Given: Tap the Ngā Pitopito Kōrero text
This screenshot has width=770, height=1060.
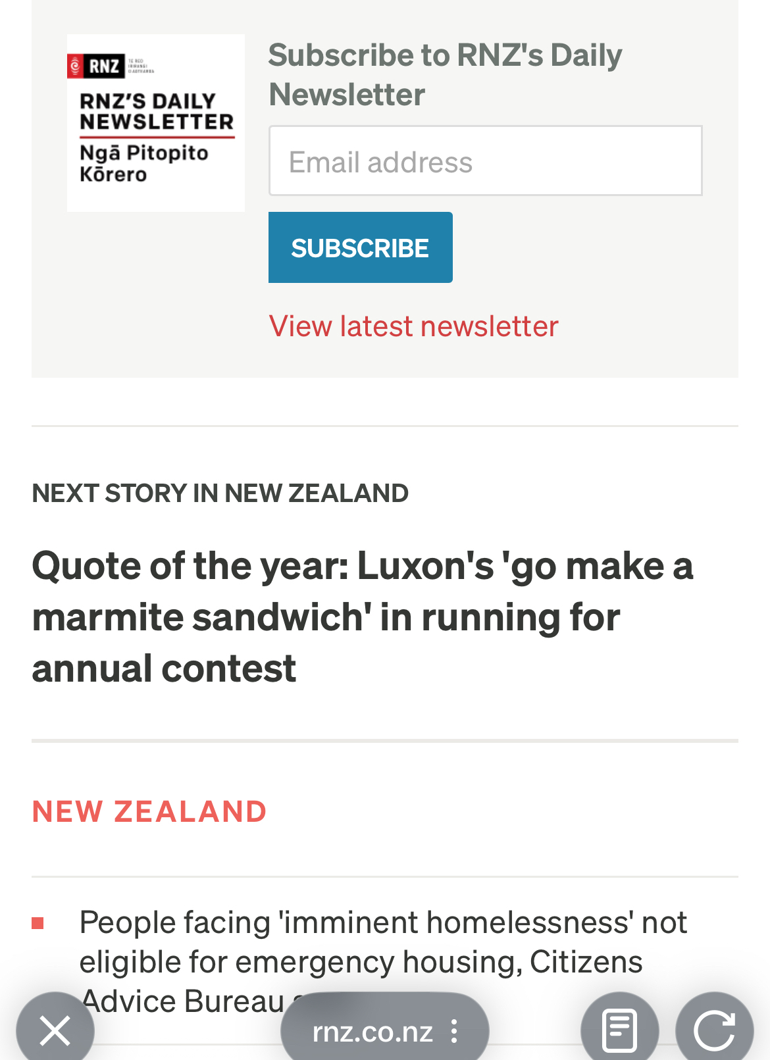Looking at the screenshot, I should point(143,163).
